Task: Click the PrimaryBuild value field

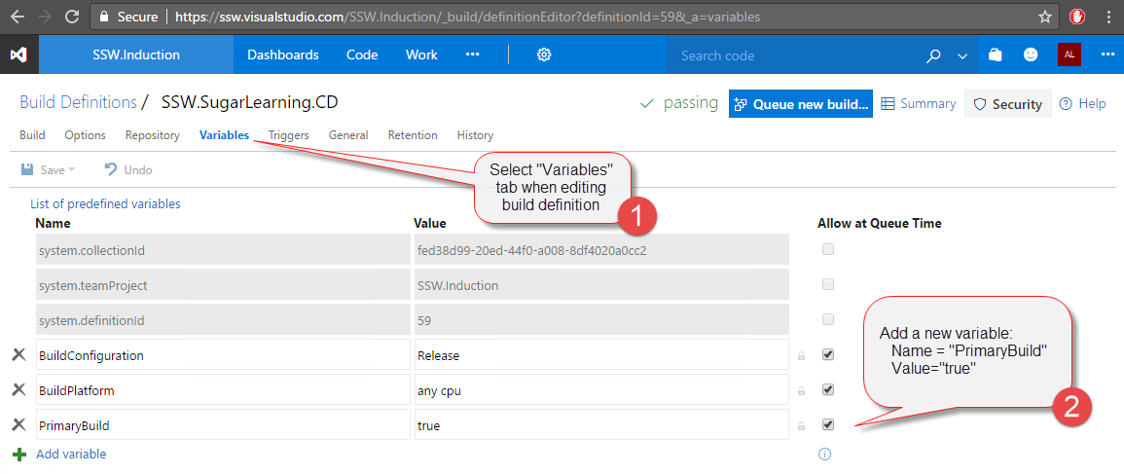Action: tap(600, 425)
